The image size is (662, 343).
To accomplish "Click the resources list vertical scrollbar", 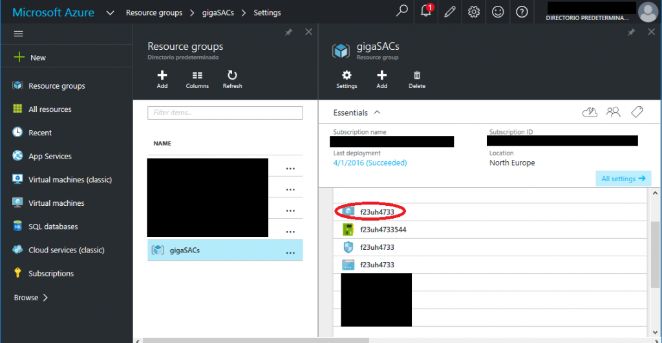I will point(655,255).
